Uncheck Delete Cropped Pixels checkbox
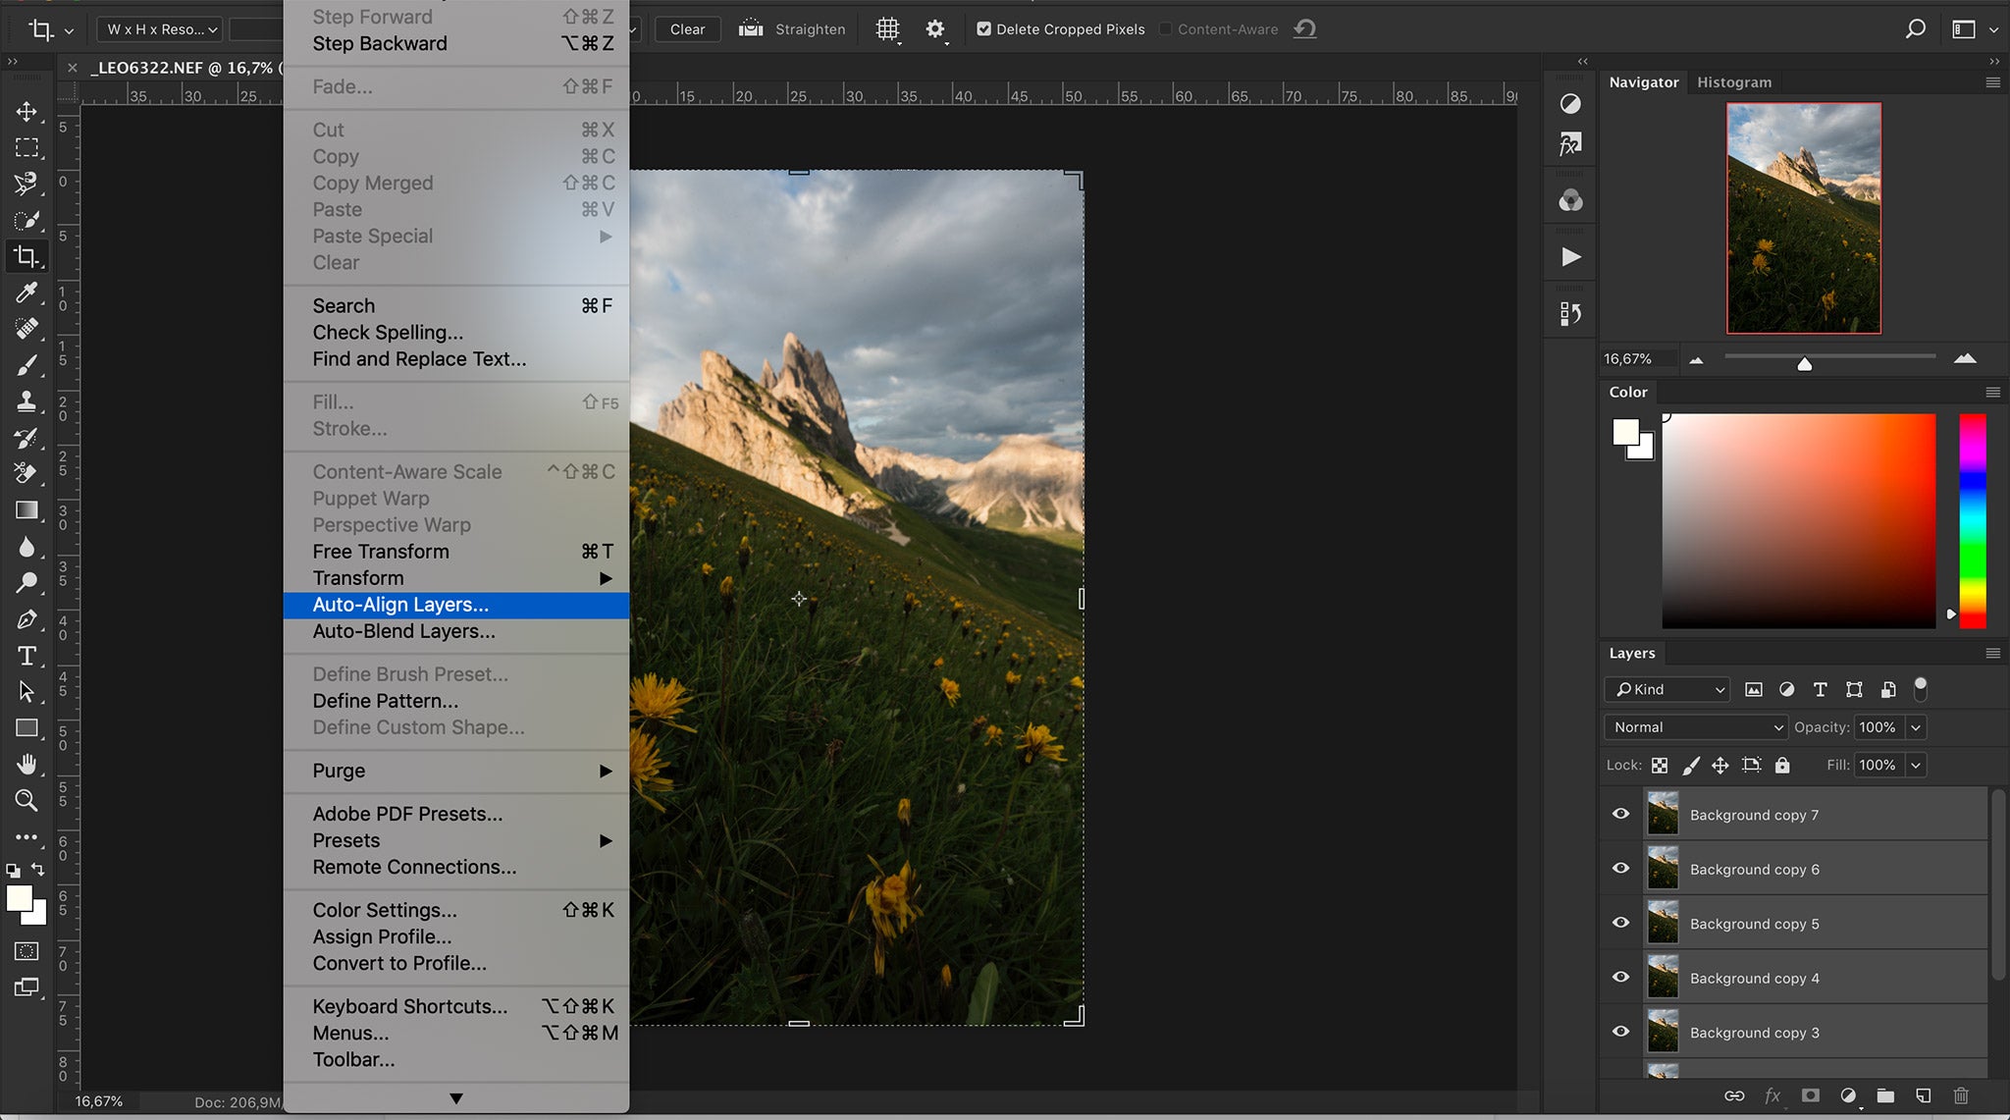 coord(983,29)
